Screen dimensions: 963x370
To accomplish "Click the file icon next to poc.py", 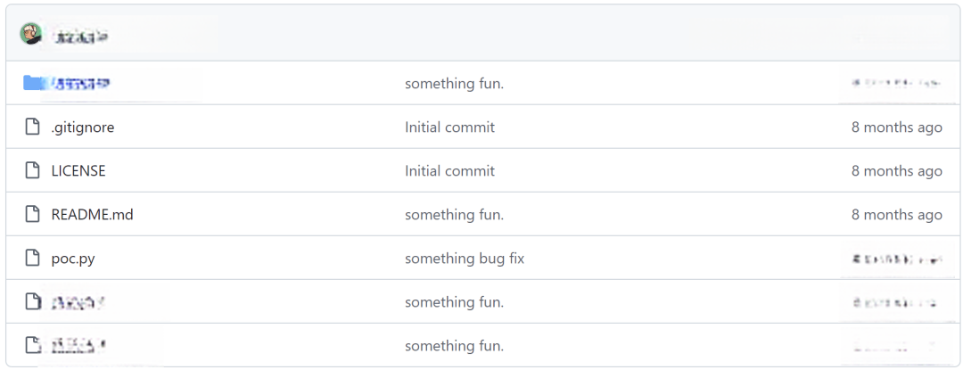I will point(33,259).
